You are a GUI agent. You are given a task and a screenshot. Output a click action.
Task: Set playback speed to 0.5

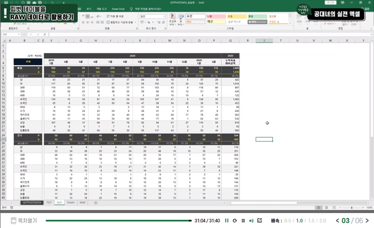pos(287,221)
